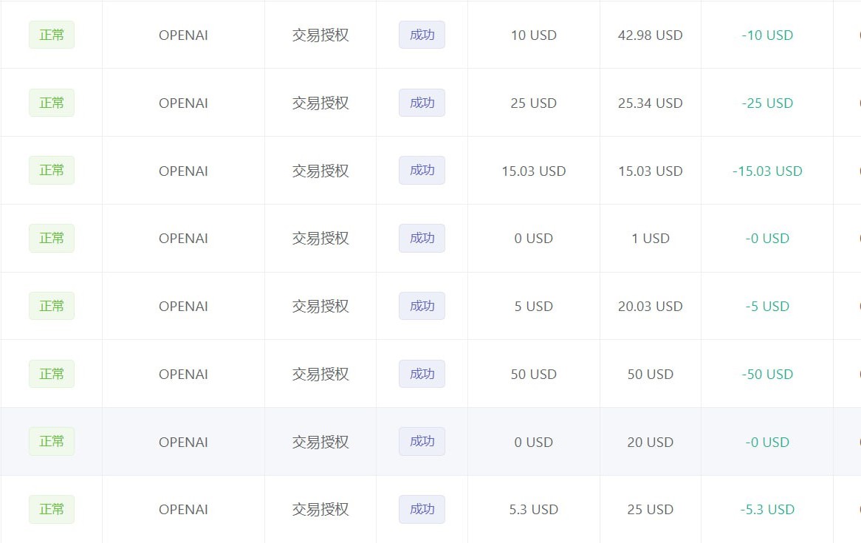Click the 成功 badge in the 25.34 USD row

pyautogui.click(x=422, y=103)
